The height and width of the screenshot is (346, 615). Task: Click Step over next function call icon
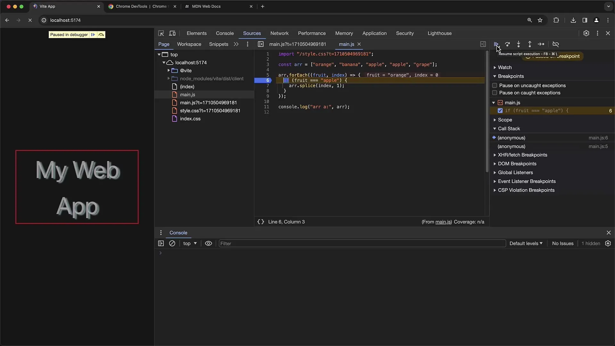pyautogui.click(x=507, y=44)
